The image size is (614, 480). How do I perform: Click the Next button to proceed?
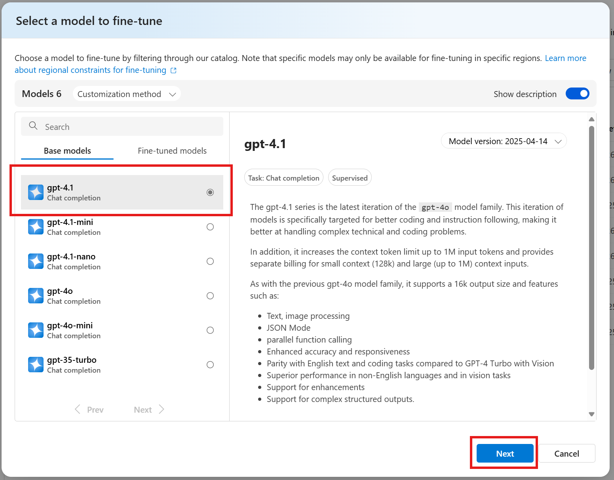[504, 453]
